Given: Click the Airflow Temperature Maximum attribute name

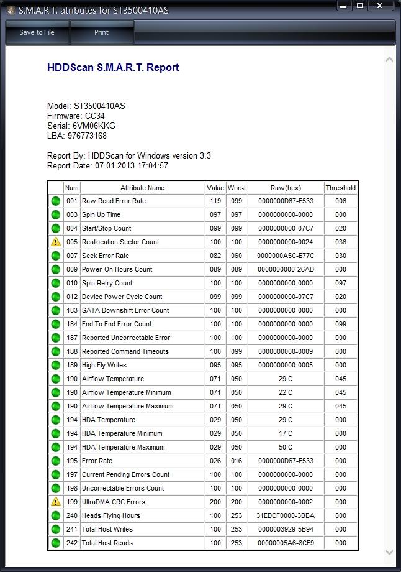Looking at the screenshot, I should (x=127, y=406).
